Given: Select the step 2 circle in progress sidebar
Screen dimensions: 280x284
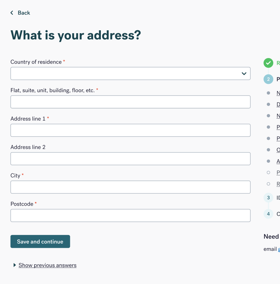Looking at the screenshot, I should coord(268,79).
